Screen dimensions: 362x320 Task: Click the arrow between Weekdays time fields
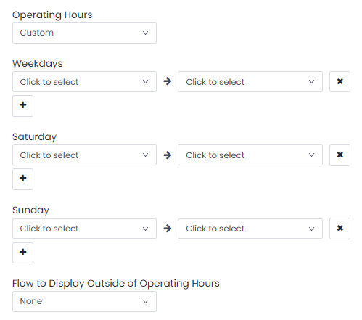coord(168,81)
